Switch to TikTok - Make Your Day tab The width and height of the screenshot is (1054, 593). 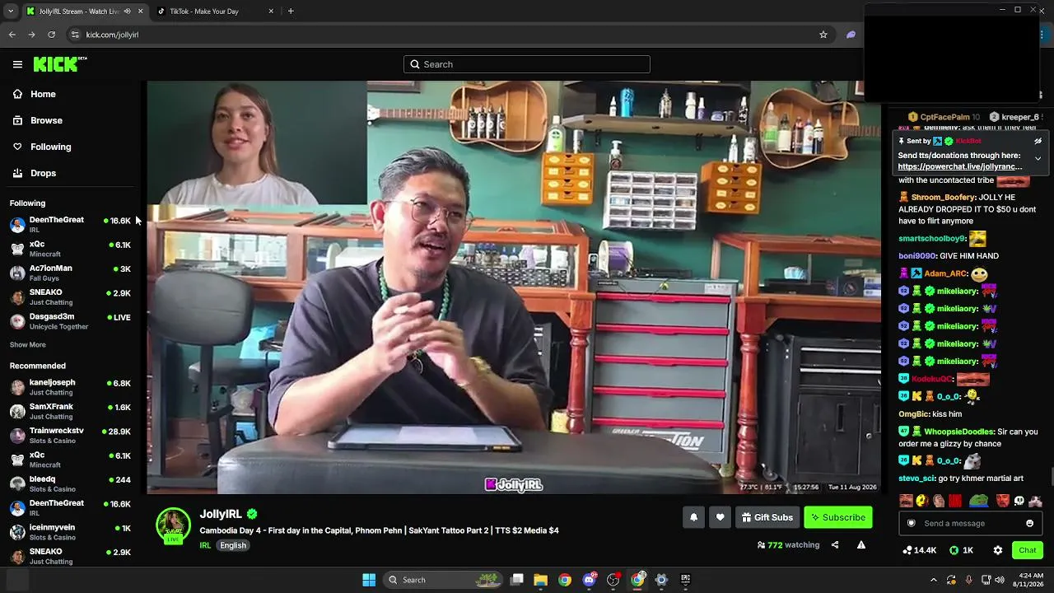tap(213, 12)
